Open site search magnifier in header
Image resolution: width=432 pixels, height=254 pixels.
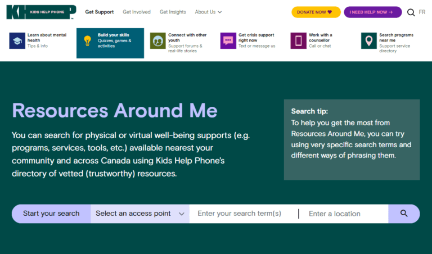(411, 12)
